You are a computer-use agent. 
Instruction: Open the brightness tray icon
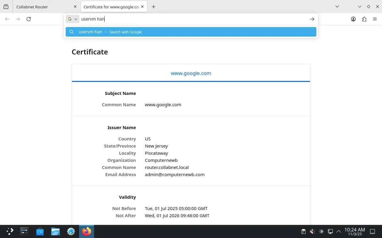321,231
